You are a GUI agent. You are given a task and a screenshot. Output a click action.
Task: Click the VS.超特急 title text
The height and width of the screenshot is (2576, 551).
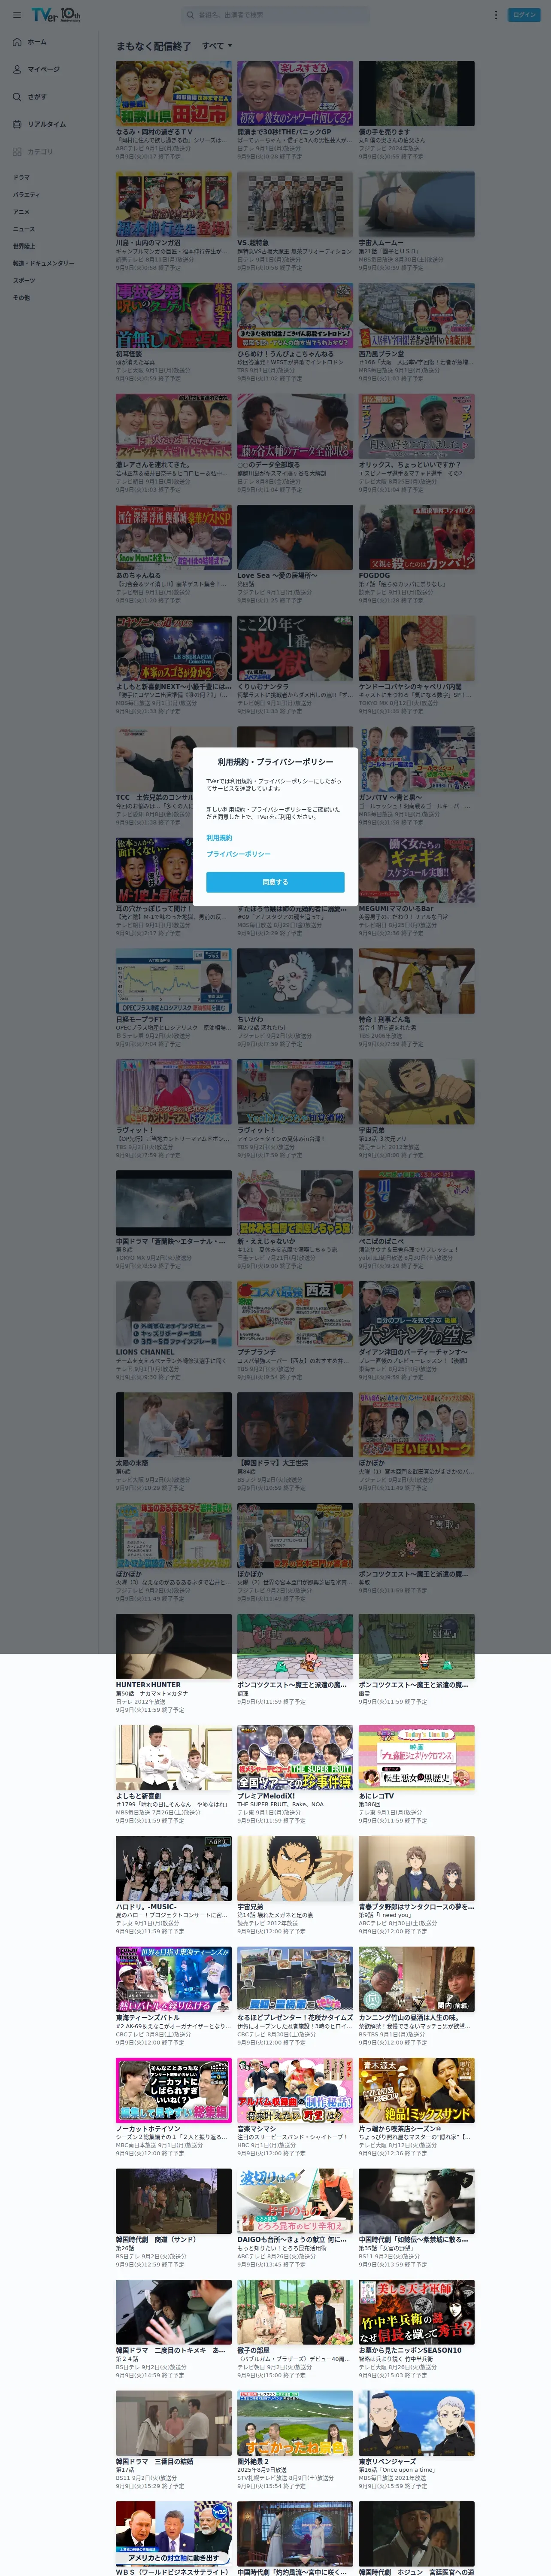click(x=253, y=242)
